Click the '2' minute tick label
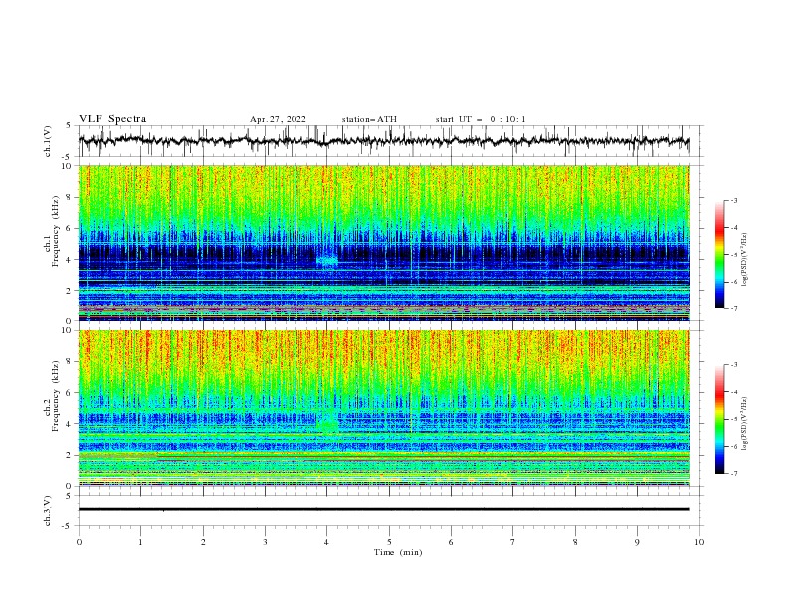The height and width of the screenshot is (609, 788). point(203,542)
